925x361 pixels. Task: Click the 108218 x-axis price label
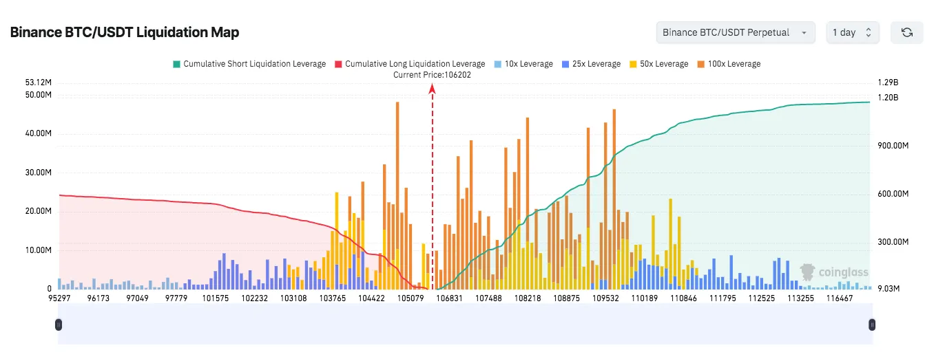point(528,298)
